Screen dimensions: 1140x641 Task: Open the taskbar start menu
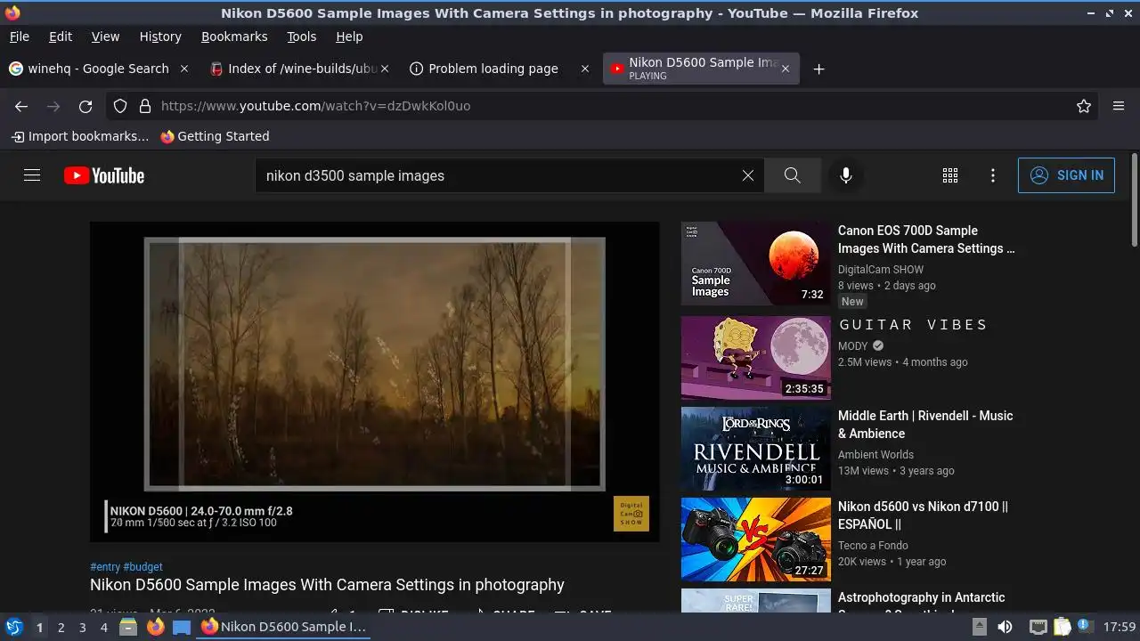tap(14, 627)
